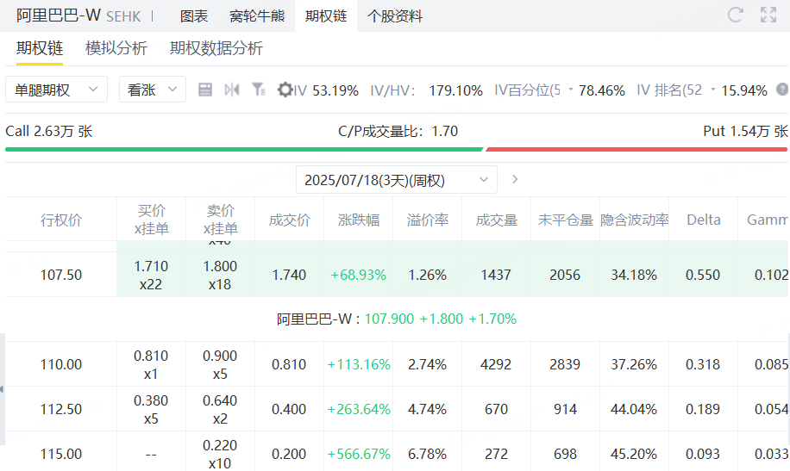Open the gear settings icon before IV
The height and width of the screenshot is (471, 790).
point(285,90)
